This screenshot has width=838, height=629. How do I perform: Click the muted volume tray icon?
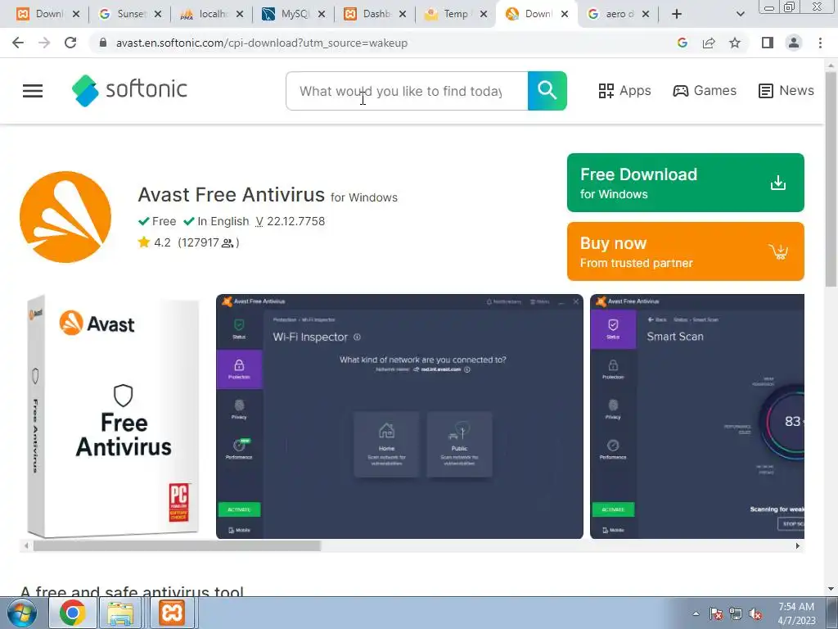[755, 613]
